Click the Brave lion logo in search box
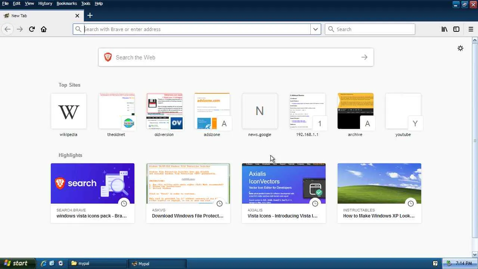478x269 pixels. coord(108,57)
